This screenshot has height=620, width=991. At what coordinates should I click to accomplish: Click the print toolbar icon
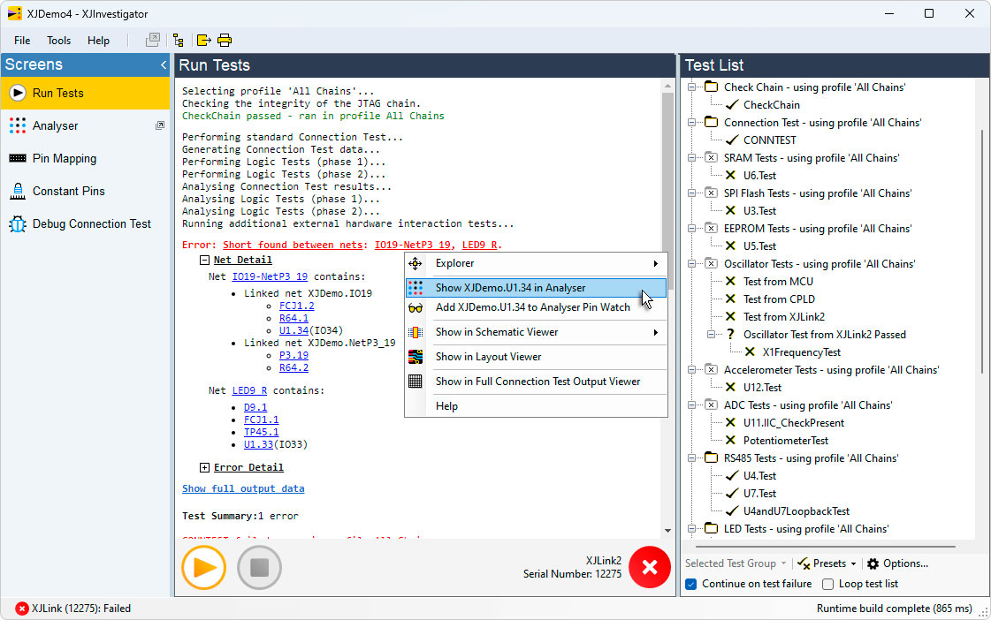point(225,41)
